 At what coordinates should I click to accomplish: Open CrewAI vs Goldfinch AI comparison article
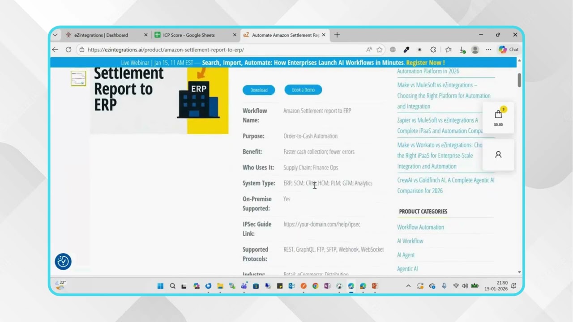[x=446, y=185]
